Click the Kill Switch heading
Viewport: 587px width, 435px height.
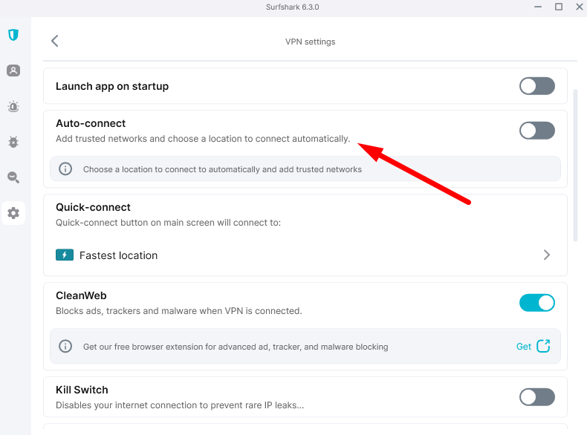coord(82,390)
